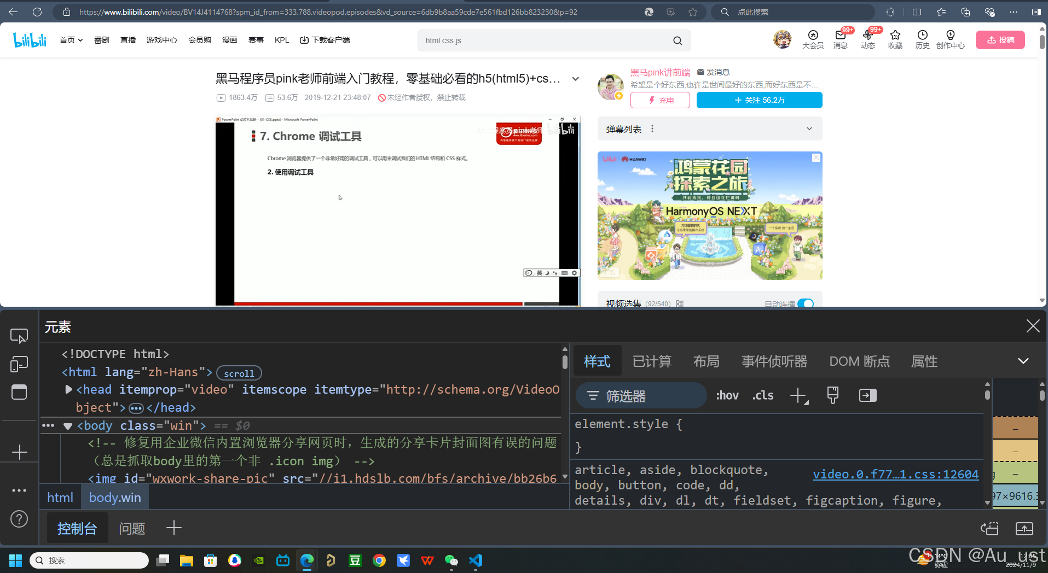Viewport: 1048px width, 573px height.
Task: Toggle .cls class editor
Action: (x=763, y=395)
